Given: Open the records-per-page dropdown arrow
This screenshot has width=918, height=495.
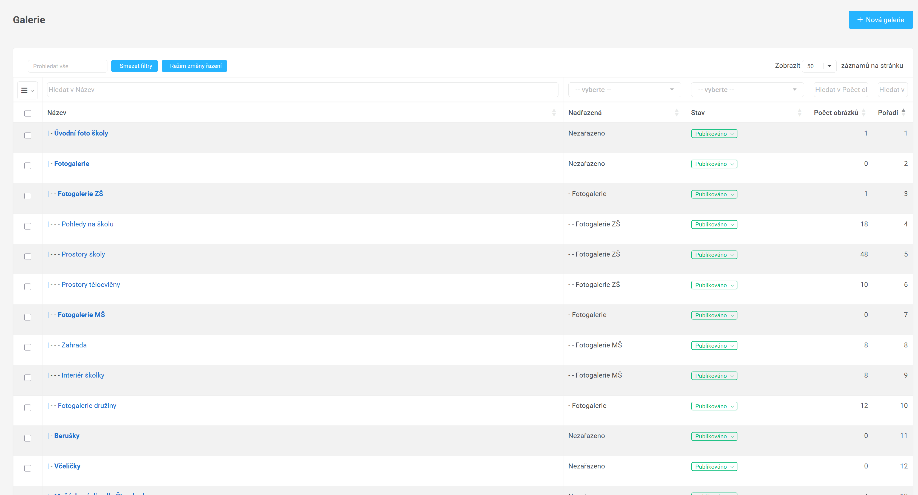Looking at the screenshot, I should (829, 66).
